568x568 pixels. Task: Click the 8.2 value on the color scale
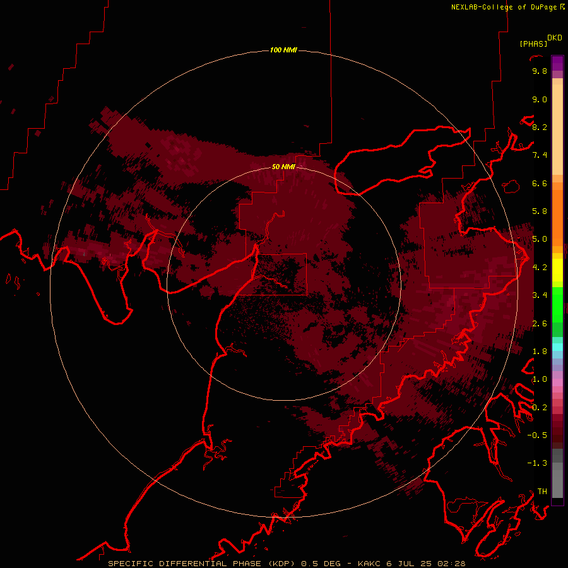(x=540, y=127)
